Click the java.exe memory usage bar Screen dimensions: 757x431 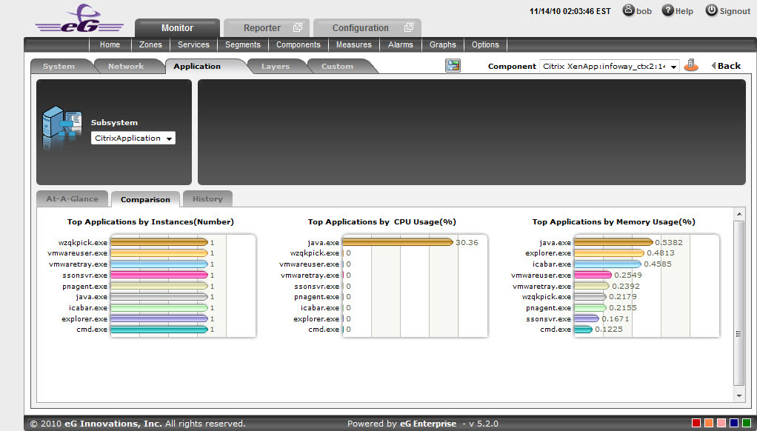[x=613, y=242]
